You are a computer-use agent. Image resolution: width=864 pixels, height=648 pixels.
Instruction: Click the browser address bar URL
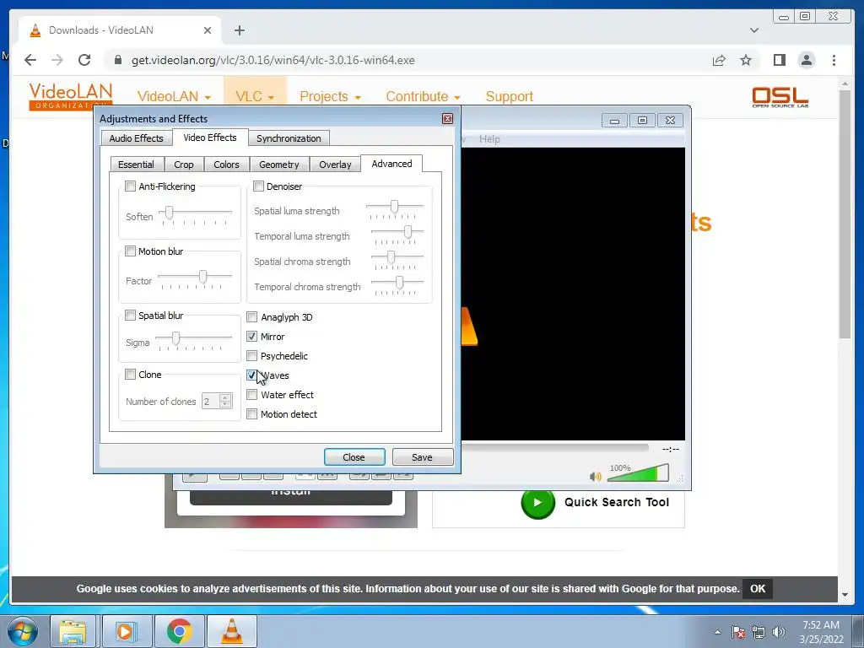click(x=273, y=60)
